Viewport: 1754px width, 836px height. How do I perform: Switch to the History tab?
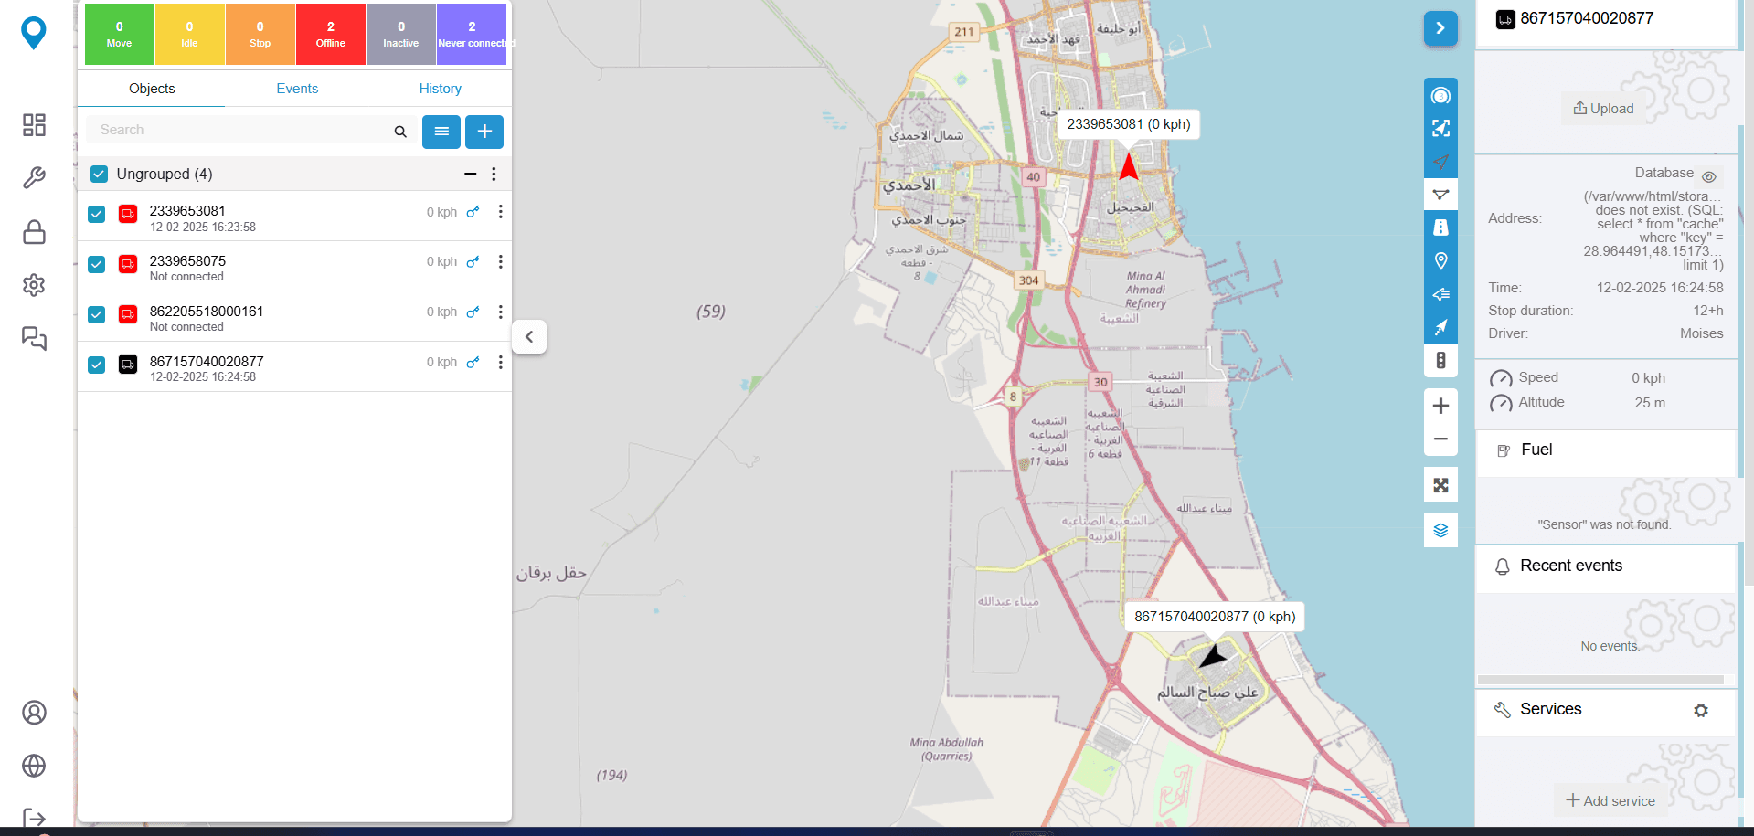[440, 89]
